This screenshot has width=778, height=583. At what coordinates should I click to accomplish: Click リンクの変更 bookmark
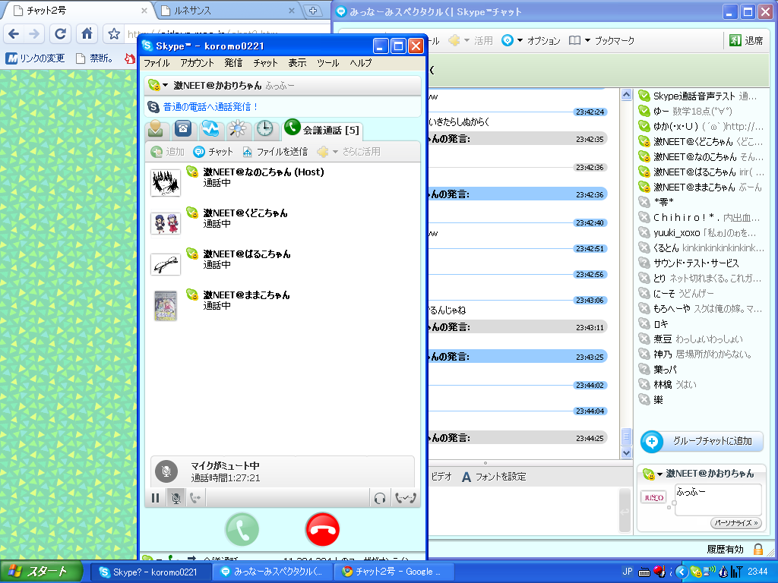point(35,58)
